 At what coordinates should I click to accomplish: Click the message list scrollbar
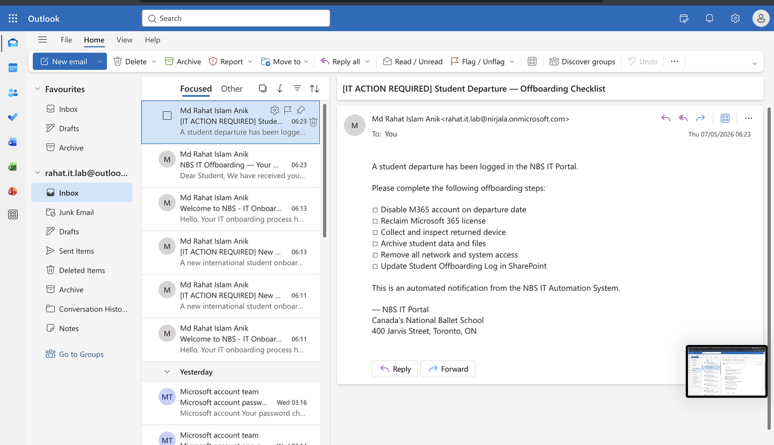pyautogui.click(x=324, y=169)
